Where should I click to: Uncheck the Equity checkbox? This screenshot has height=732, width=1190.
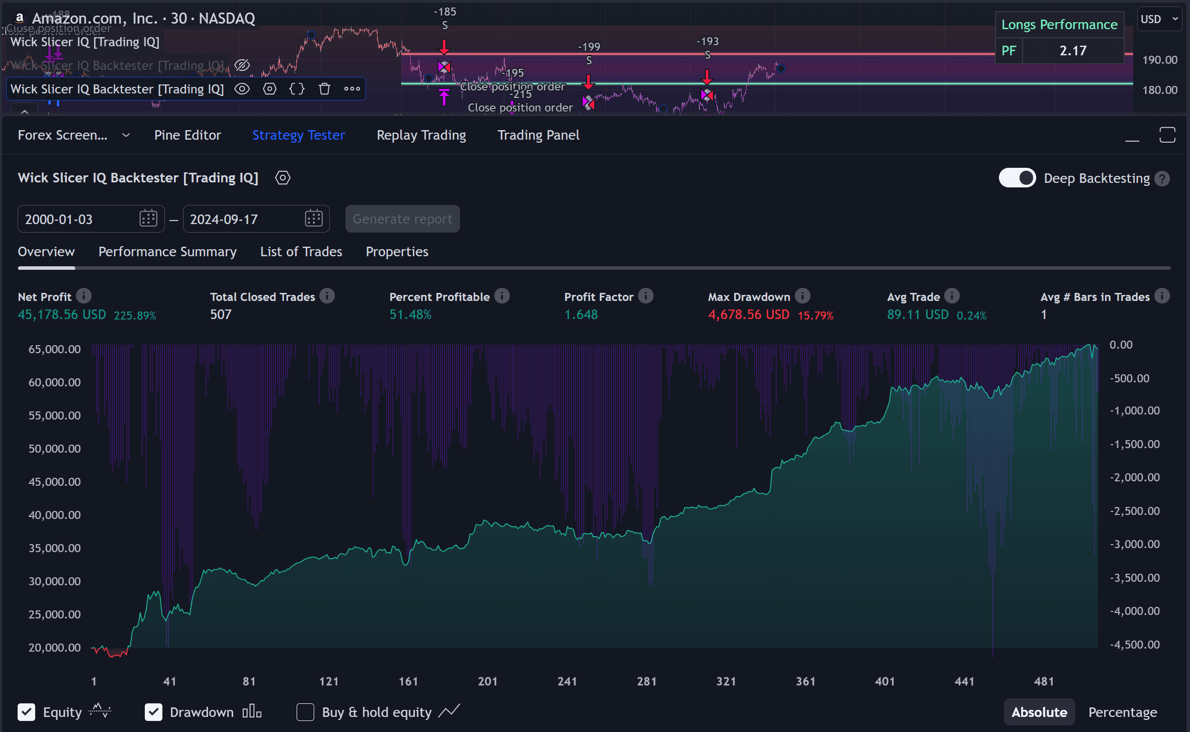(26, 712)
